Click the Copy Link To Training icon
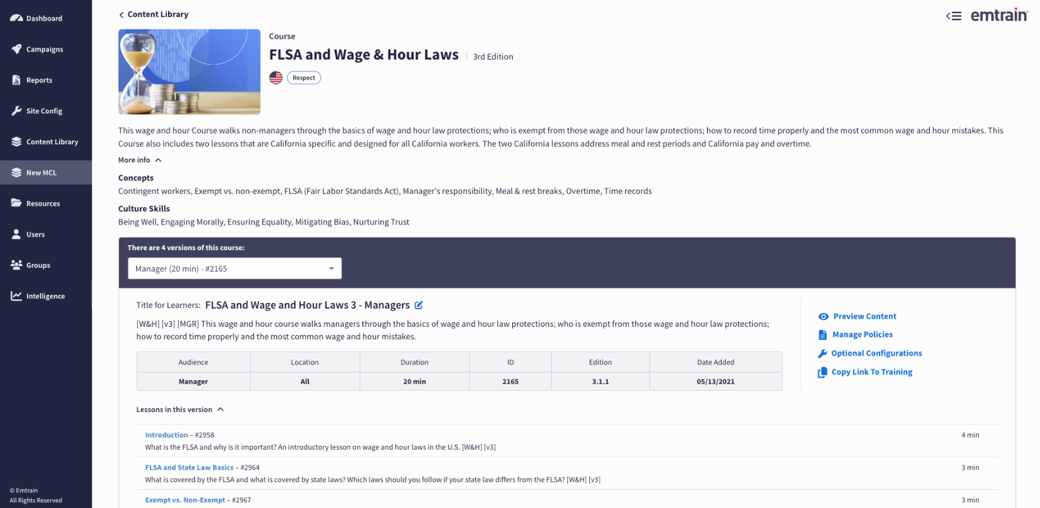Image resolution: width=1040 pixels, height=508 pixels. coord(822,373)
